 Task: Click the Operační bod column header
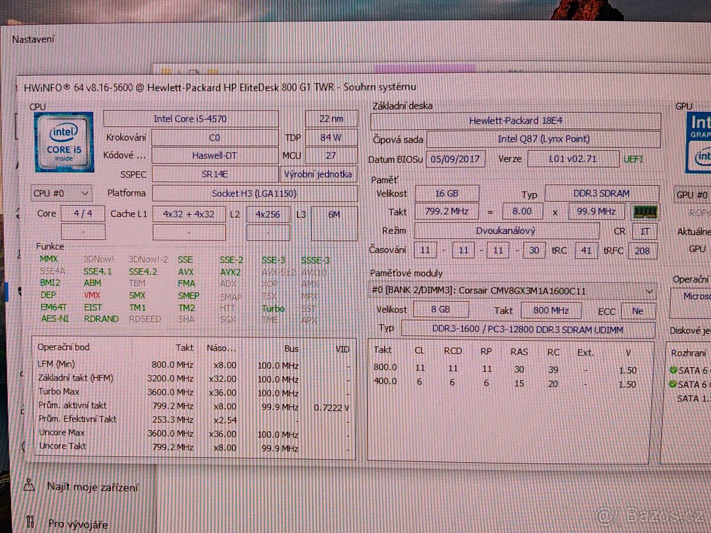click(63, 347)
